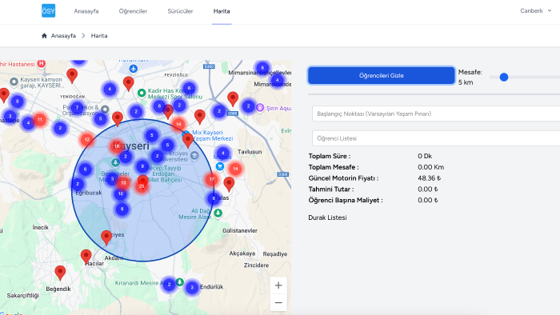Click the 48.36 ₺ motorin price value
This screenshot has width=560, height=315.
click(x=430, y=178)
